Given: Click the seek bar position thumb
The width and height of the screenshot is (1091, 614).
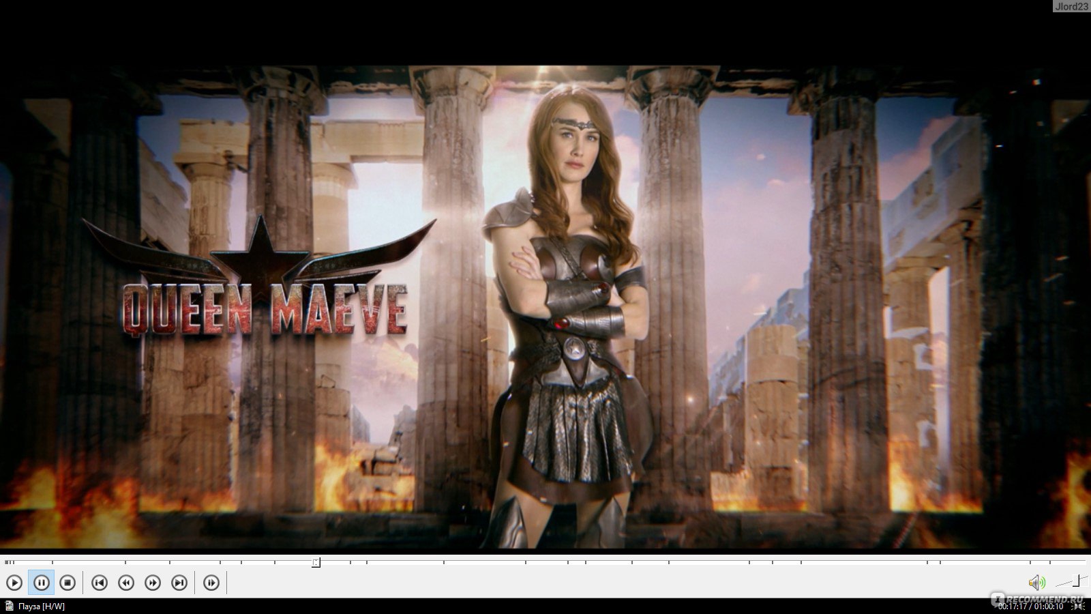Looking at the screenshot, I should pyautogui.click(x=316, y=563).
